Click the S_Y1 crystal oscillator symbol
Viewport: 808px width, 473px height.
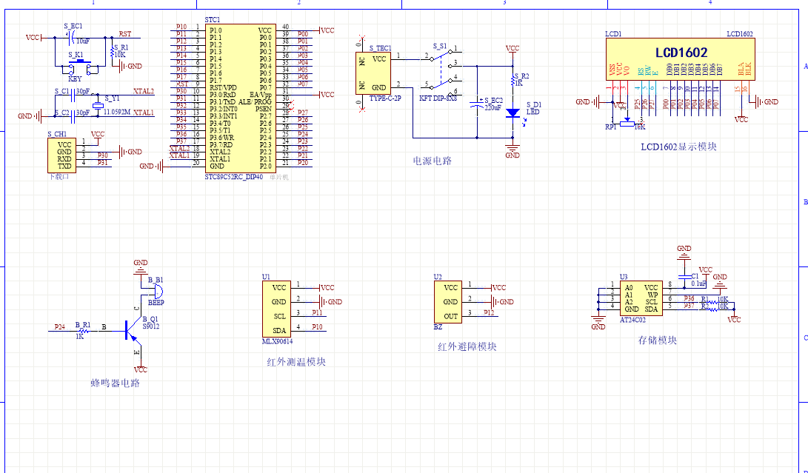97,104
